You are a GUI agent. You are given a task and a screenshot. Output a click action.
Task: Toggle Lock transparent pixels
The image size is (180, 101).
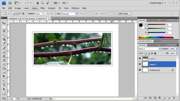pyautogui.click(x=146, y=53)
